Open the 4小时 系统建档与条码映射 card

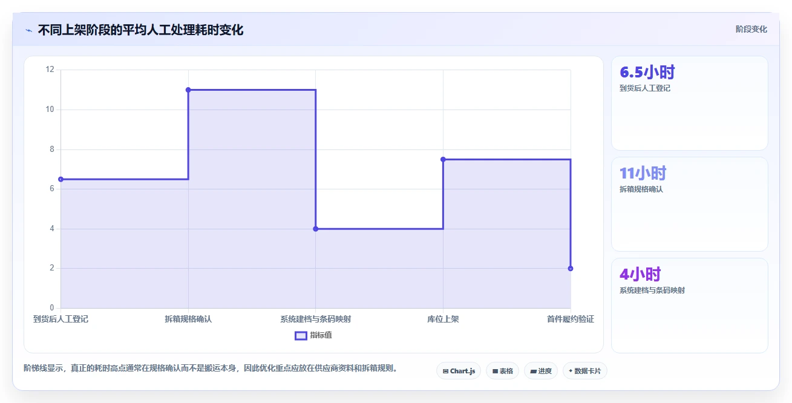coord(690,306)
